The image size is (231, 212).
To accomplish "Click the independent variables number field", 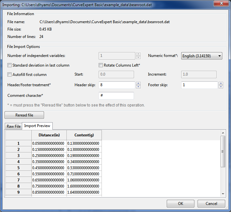I will coord(117,56).
